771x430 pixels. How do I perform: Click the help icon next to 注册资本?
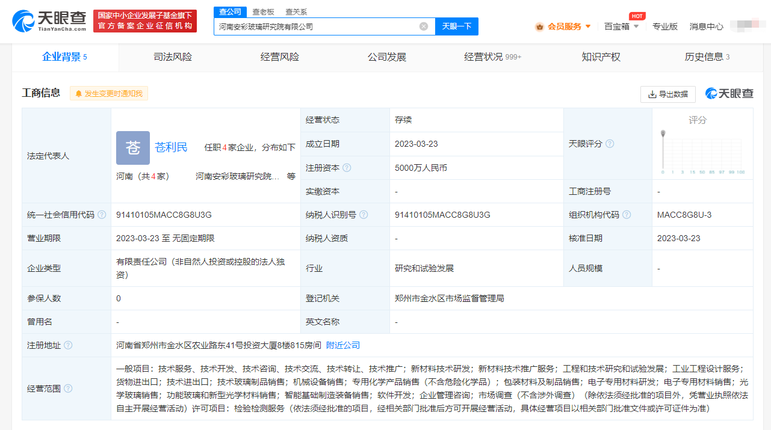[x=347, y=168]
